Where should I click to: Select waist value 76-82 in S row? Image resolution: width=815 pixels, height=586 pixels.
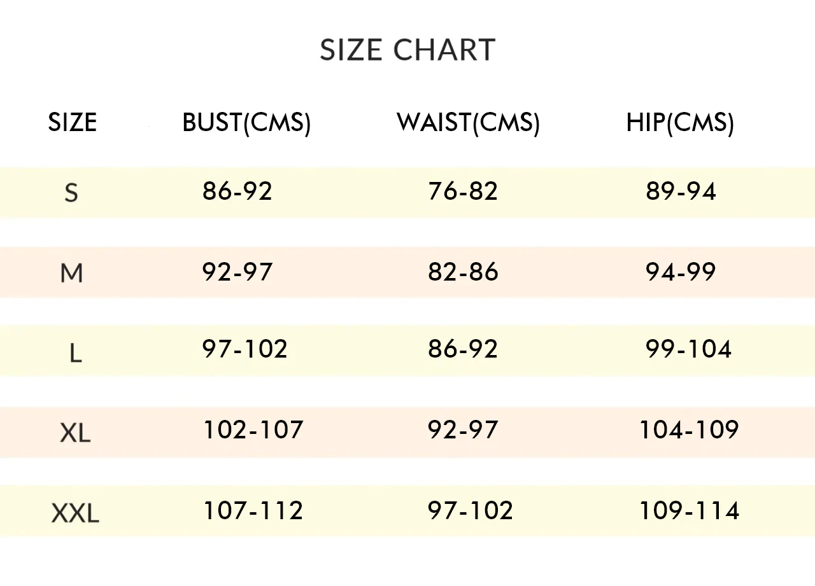[463, 191]
